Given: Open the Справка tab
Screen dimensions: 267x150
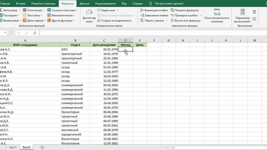Looking at the screenshot, I should click(x=137, y=3).
